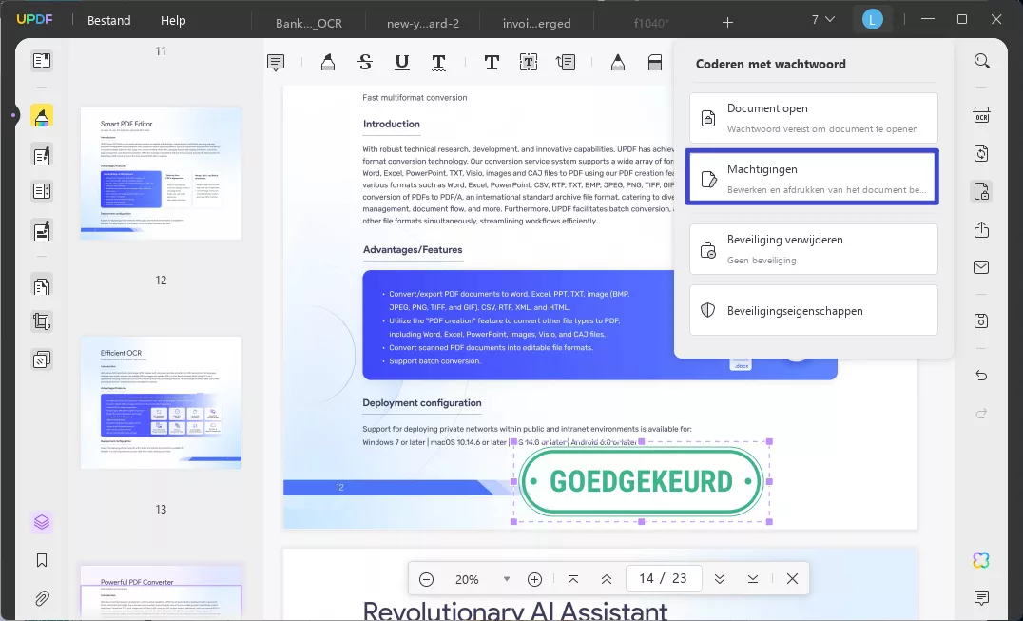Open the Reader mode icon in left sidebar
The width and height of the screenshot is (1023, 621).
point(42,61)
